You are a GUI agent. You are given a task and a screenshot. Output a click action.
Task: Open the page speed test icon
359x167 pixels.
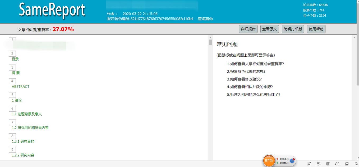pyautogui.click(x=318, y=164)
